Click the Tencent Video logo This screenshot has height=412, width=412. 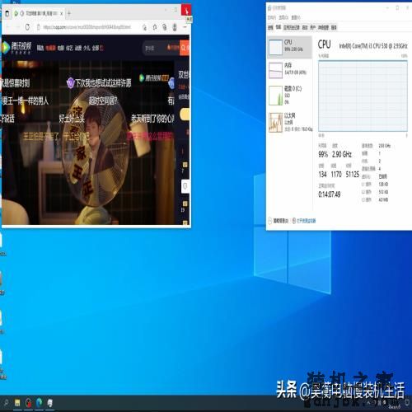point(17,48)
